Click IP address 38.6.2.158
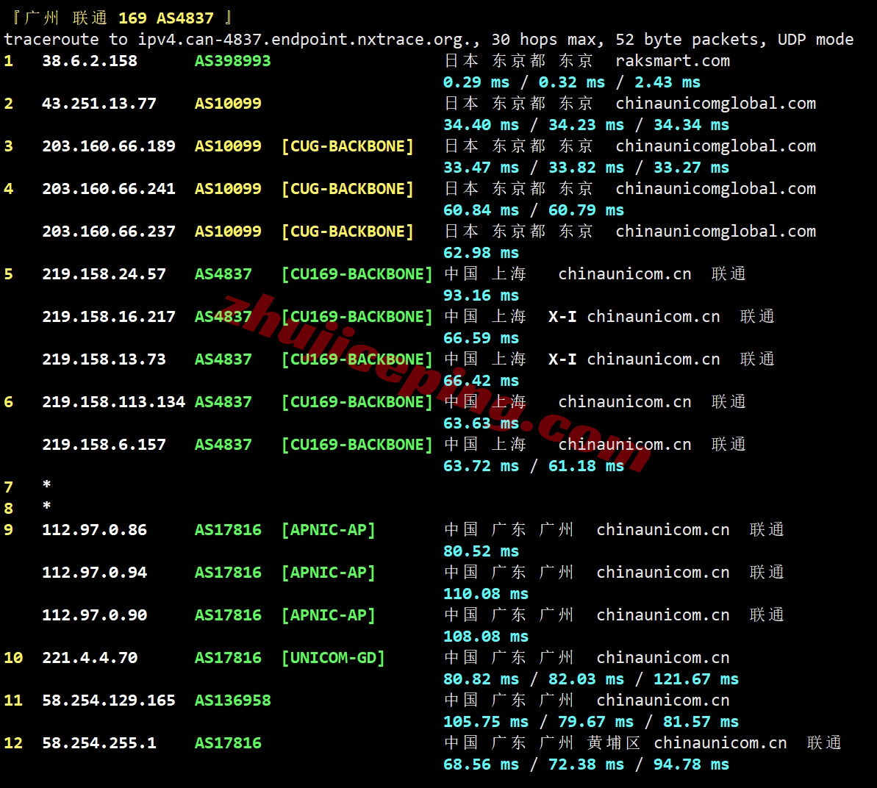The width and height of the screenshot is (877, 788). point(90,61)
